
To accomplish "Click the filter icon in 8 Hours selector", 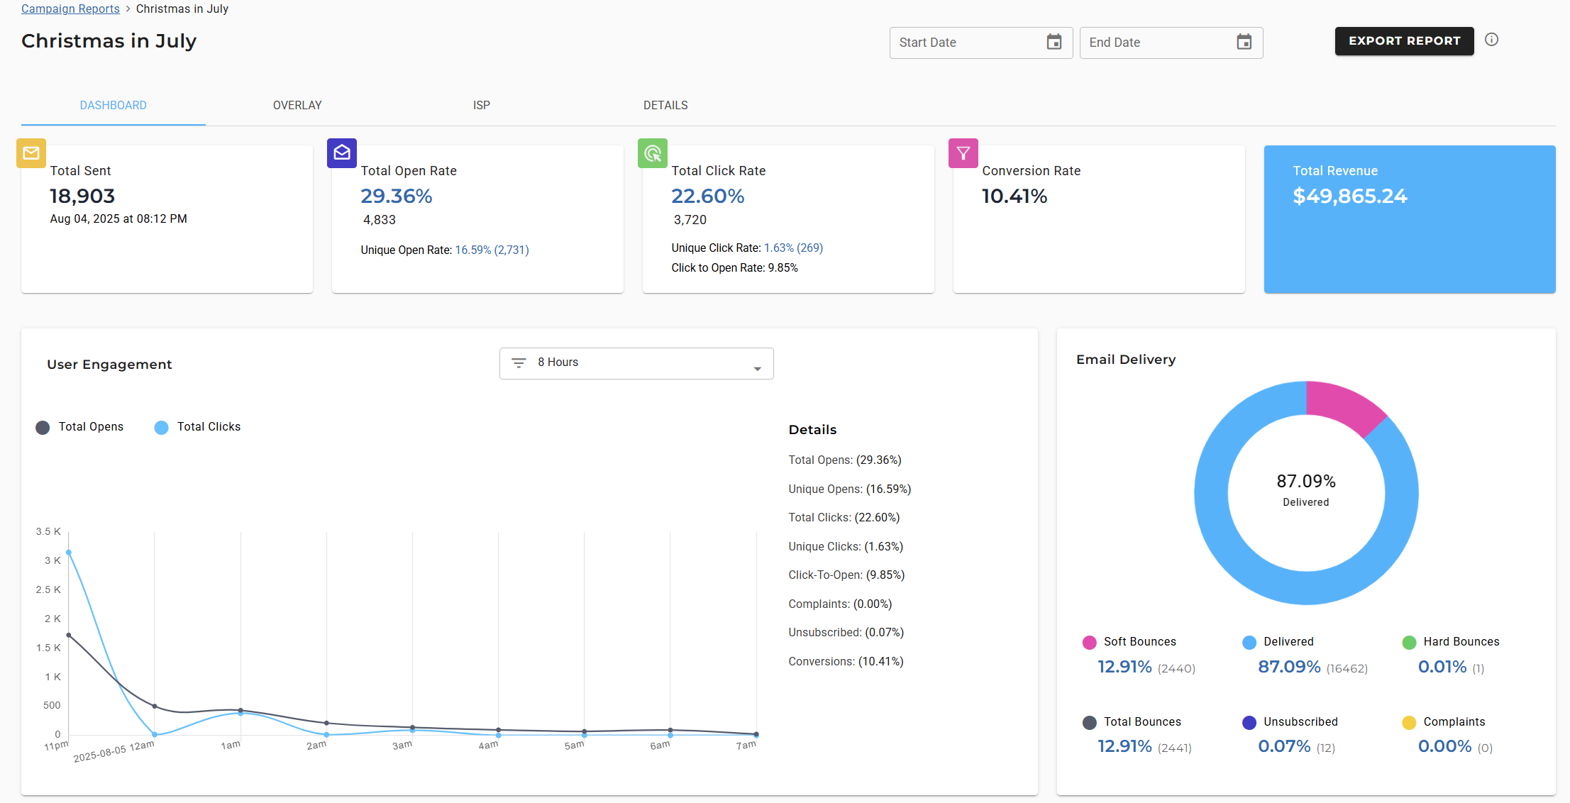I will [519, 362].
